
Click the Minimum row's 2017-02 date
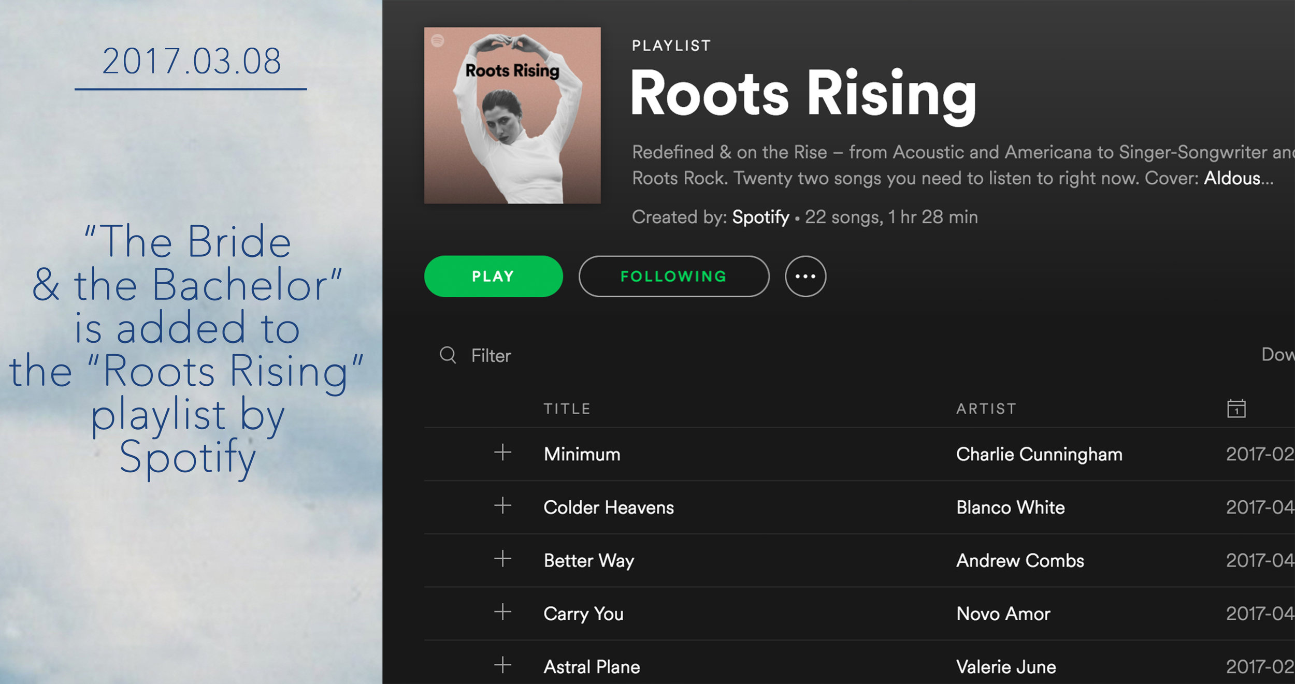(1260, 454)
